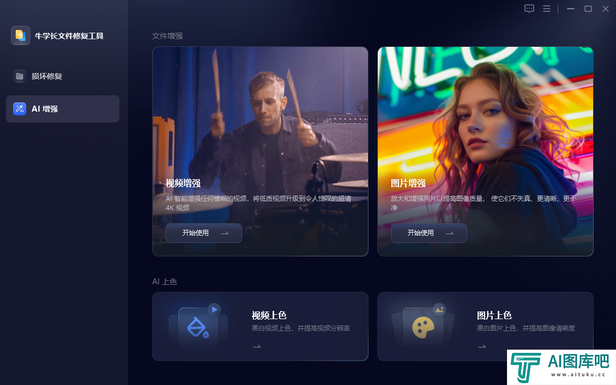This screenshot has width=616, height=385.
Task: Maximize the application window
Action: [x=588, y=9]
